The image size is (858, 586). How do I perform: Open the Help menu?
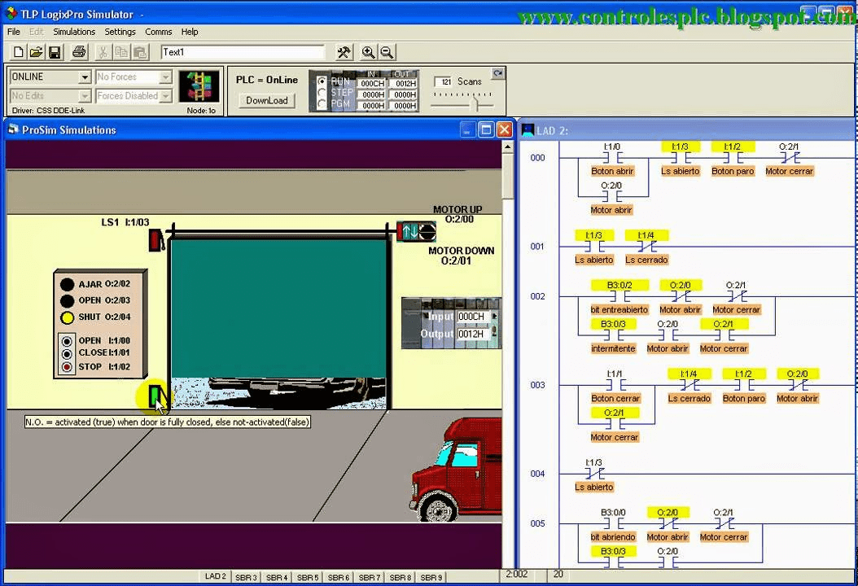[x=190, y=32]
